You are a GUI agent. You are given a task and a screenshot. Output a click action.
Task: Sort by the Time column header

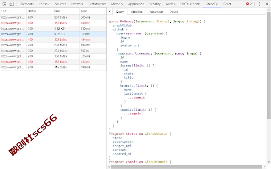point(93,11)
